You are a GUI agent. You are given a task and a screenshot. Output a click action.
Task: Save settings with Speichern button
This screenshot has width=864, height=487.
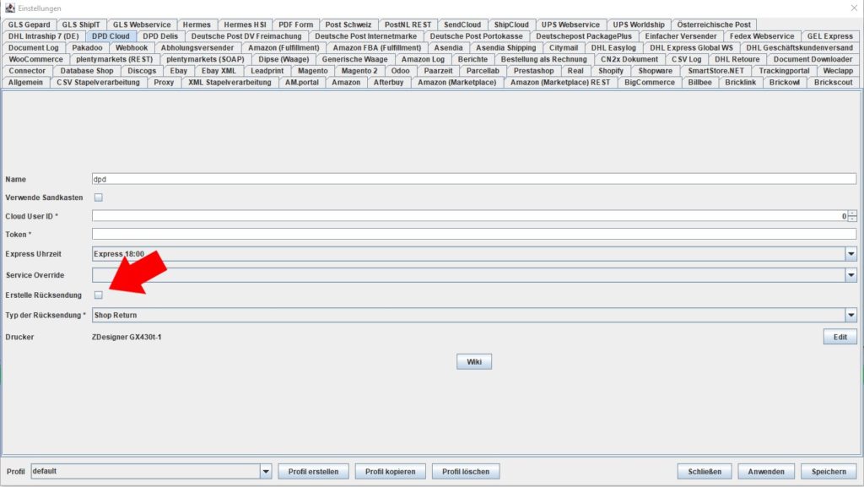click(x=829, y=472)
